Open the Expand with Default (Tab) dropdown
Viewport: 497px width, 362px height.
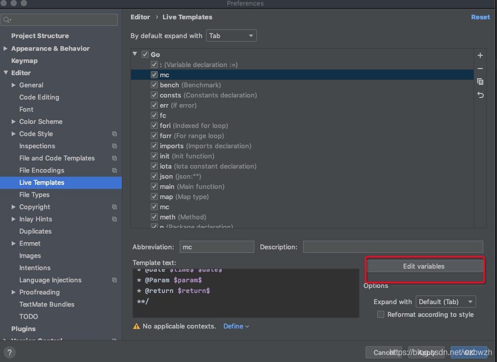(x=445, y=302)
